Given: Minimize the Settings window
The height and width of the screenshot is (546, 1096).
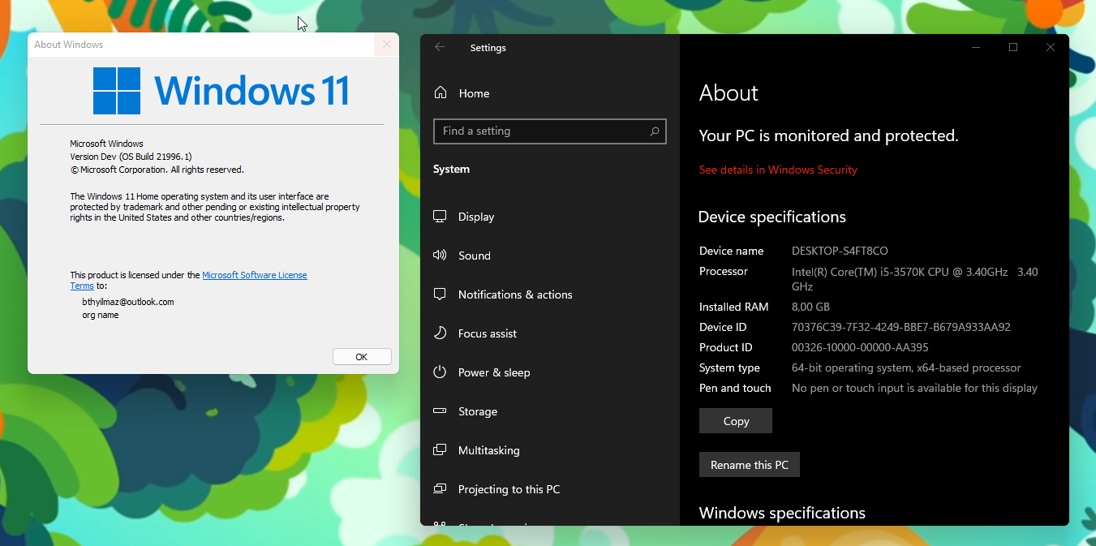Looking at the screenshot, I should (x=976, y=47).
